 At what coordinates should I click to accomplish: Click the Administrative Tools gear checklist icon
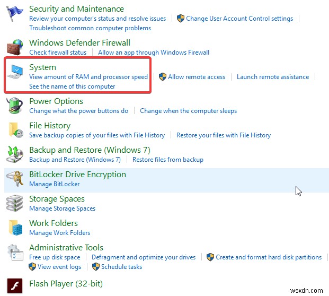point(15,252)
